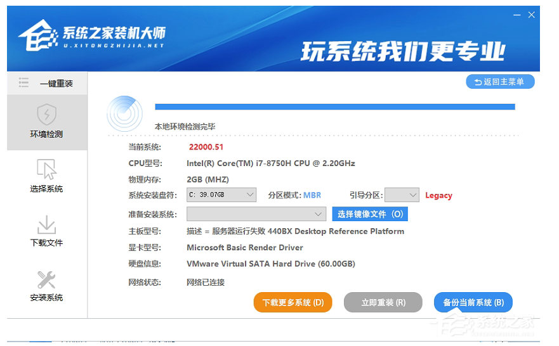The height and width of the screenshot is (346, 559).
Task: Click the blue detection progress bar
Action: [x=335, y=107]
